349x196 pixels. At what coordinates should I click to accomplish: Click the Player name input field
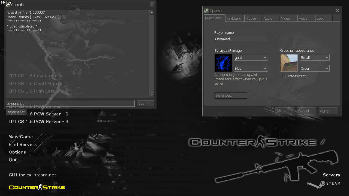coord(241,39)
